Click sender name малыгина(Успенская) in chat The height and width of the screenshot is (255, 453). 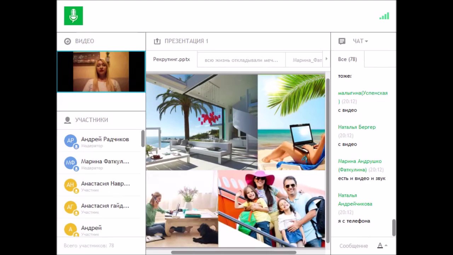pyautogui.click(x=363, y=93)
